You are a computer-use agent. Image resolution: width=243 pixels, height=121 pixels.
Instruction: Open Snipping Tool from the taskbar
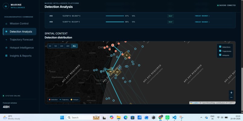pos(181,117)
